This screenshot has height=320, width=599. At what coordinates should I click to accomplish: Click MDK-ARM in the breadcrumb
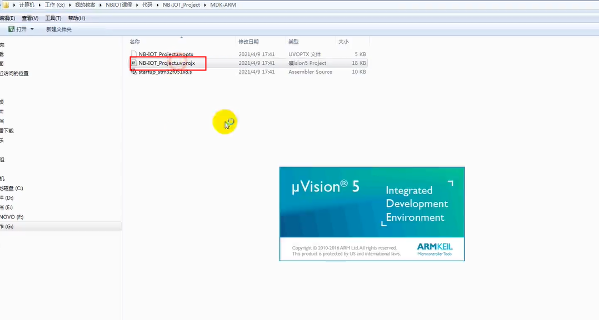tap(223, 5)
